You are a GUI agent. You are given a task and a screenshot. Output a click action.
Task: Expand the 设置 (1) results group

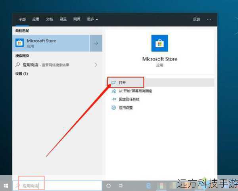[x=21, y=74]
